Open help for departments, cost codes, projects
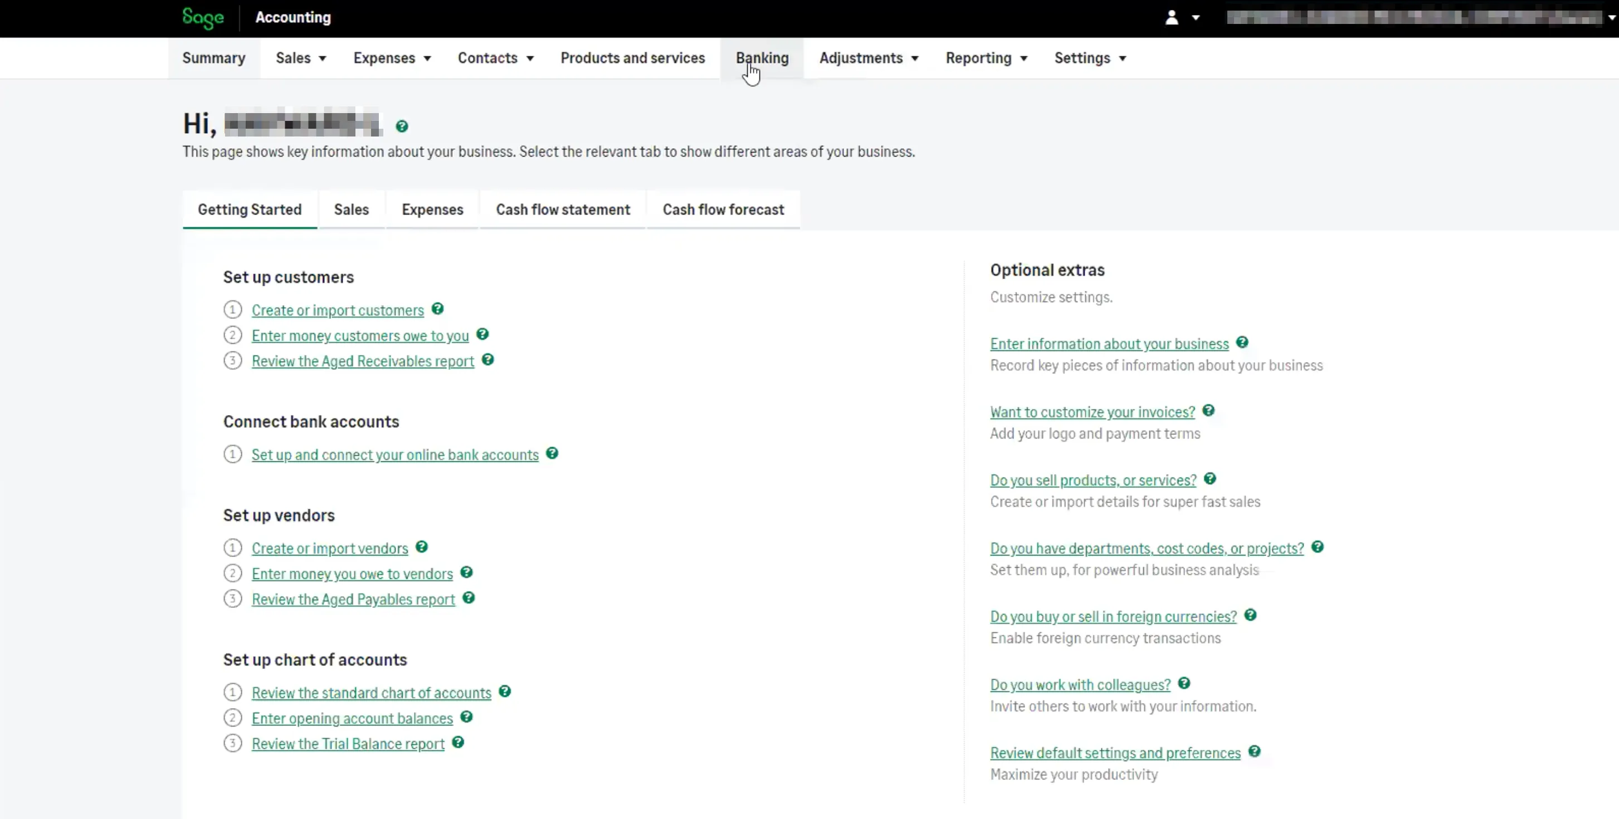The image size is (1619, 819). tap(1318, 547)
